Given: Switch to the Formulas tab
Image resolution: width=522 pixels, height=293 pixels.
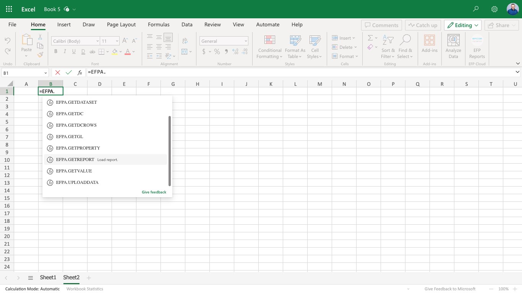Looking at the screenshot, I should click(159, 24).
